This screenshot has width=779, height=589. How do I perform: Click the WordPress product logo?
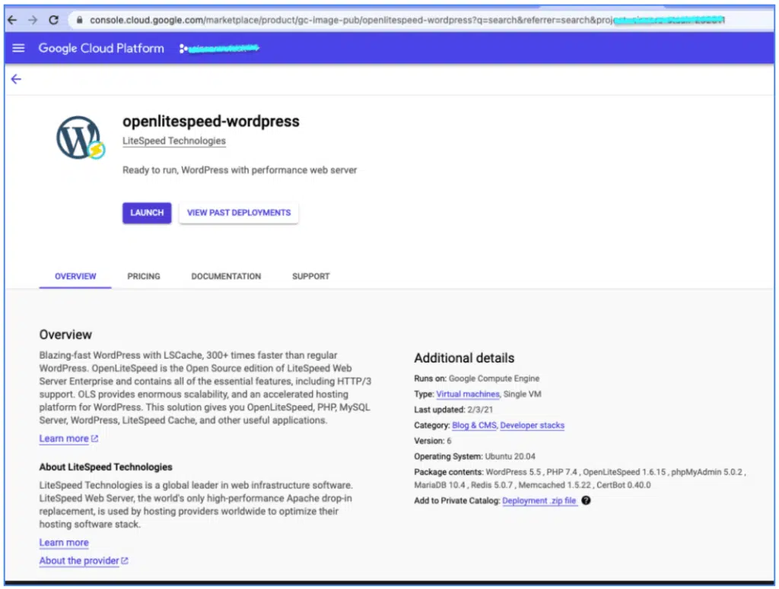pyautogui.click(x=79, y=138)
